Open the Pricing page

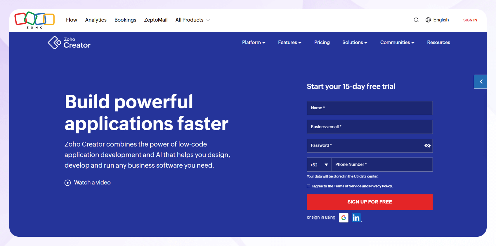point(322,43)
